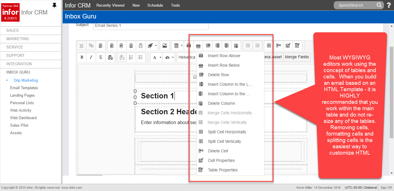Click the Insert Row Above toolbar icon
This screenshot has height=191, width=394.
click(x=189, y=46)
